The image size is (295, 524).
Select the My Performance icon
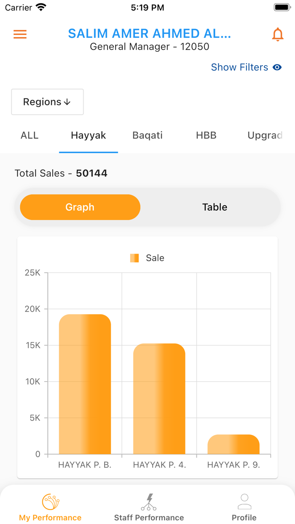pyautogui.click(x=50, y=501)
